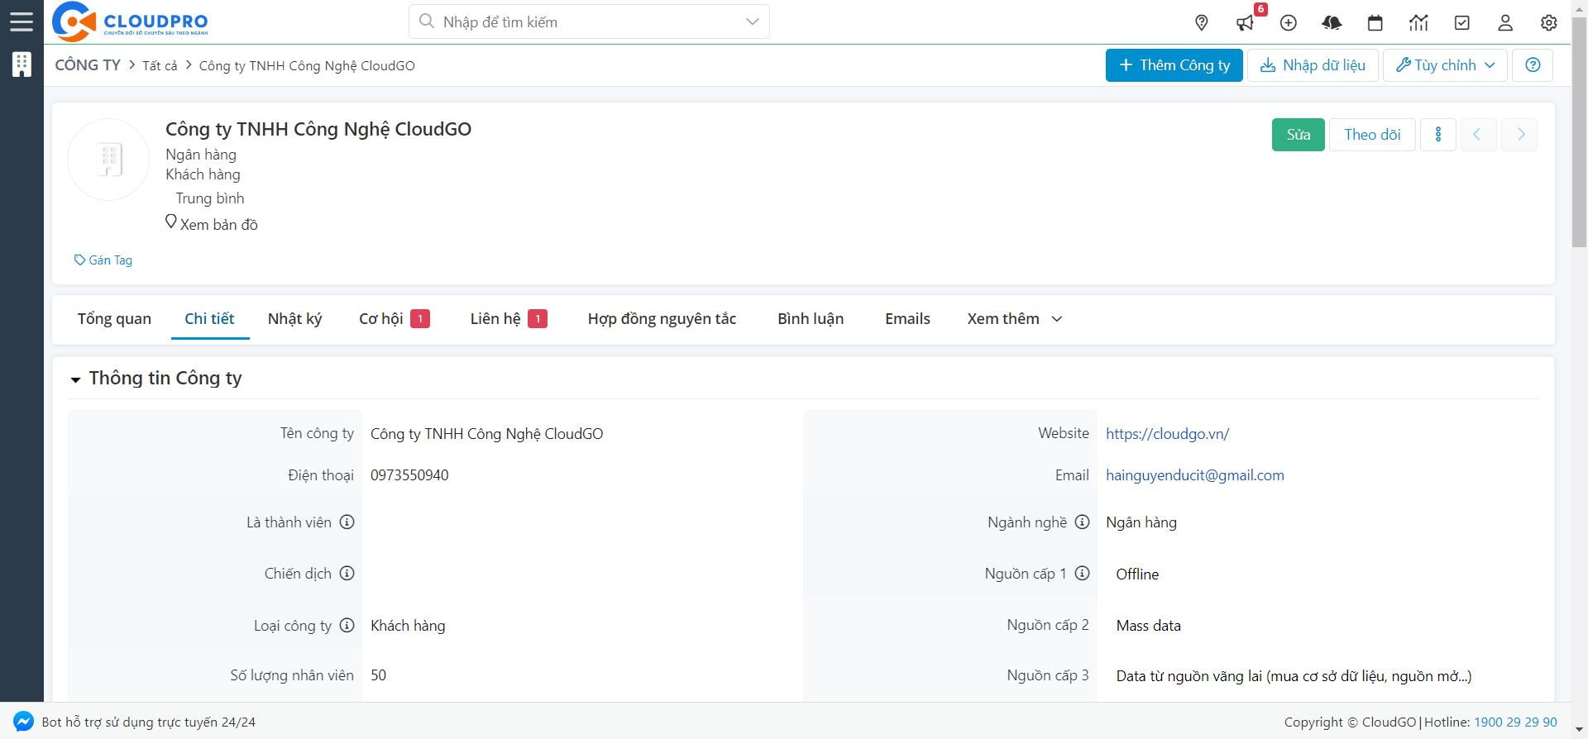Expand the search box dropdown arrow
The image size is (1588, 739).
752,21
